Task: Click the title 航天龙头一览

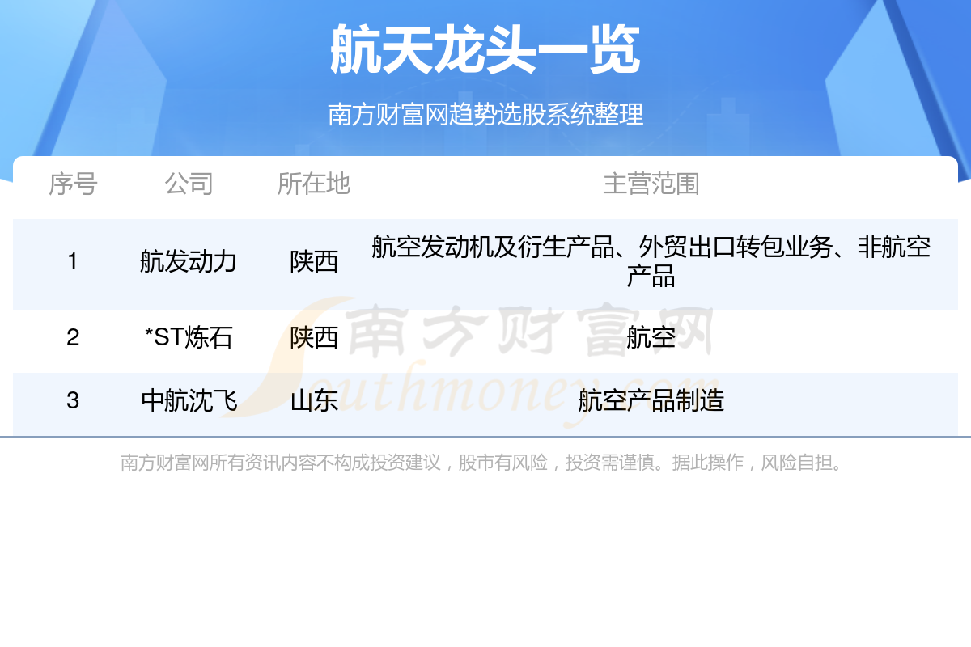Action: tap(485, 51)
